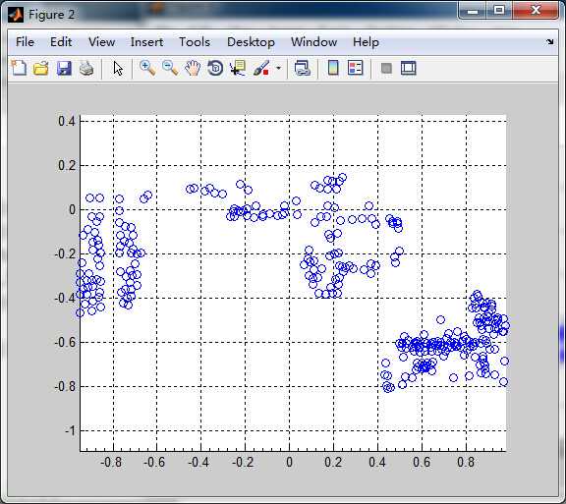566x504 pixels.
Task: Enable the Pan hand tool
Action: pyautogui.click(x=193, y=68)
